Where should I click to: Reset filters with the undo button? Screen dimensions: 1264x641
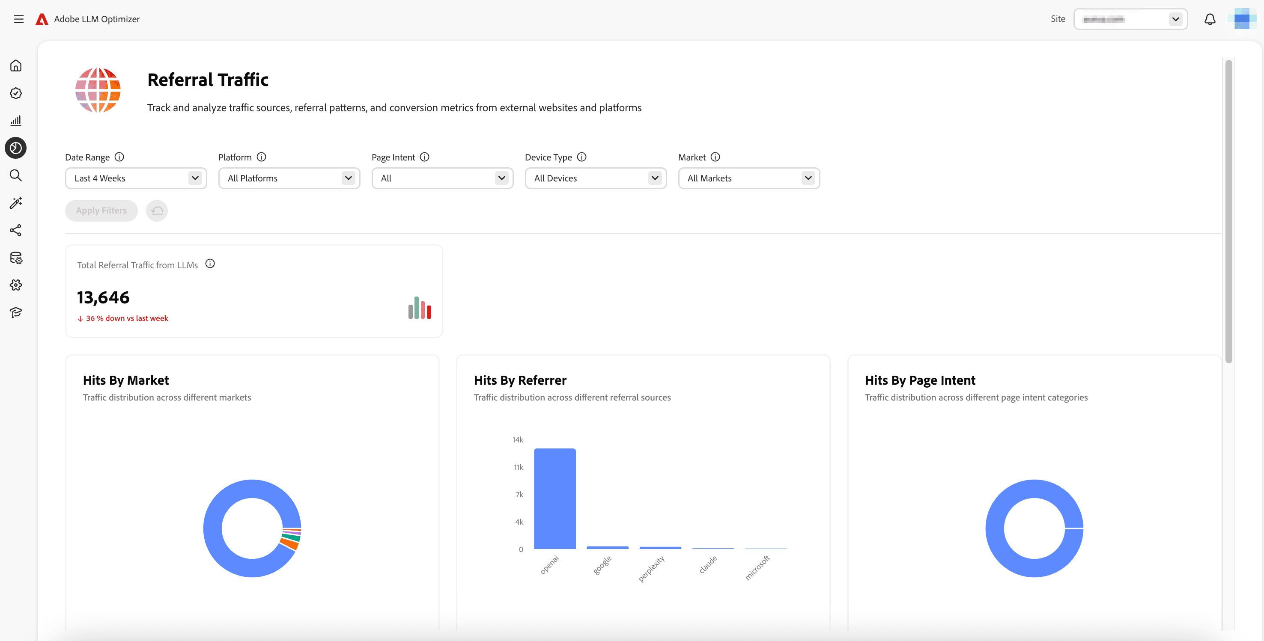pyautogui.click(x=157, y=211)
